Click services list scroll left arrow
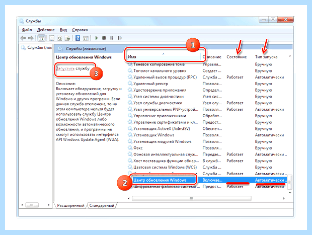The image size is (312, 235). coord(129,198)
